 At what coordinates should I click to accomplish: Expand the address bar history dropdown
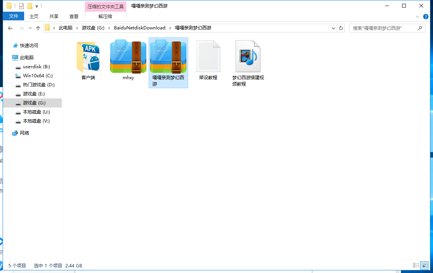(x=333, y=28)
